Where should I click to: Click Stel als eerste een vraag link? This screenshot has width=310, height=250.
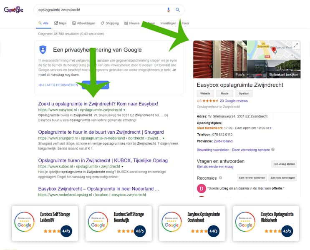[215, 167]
